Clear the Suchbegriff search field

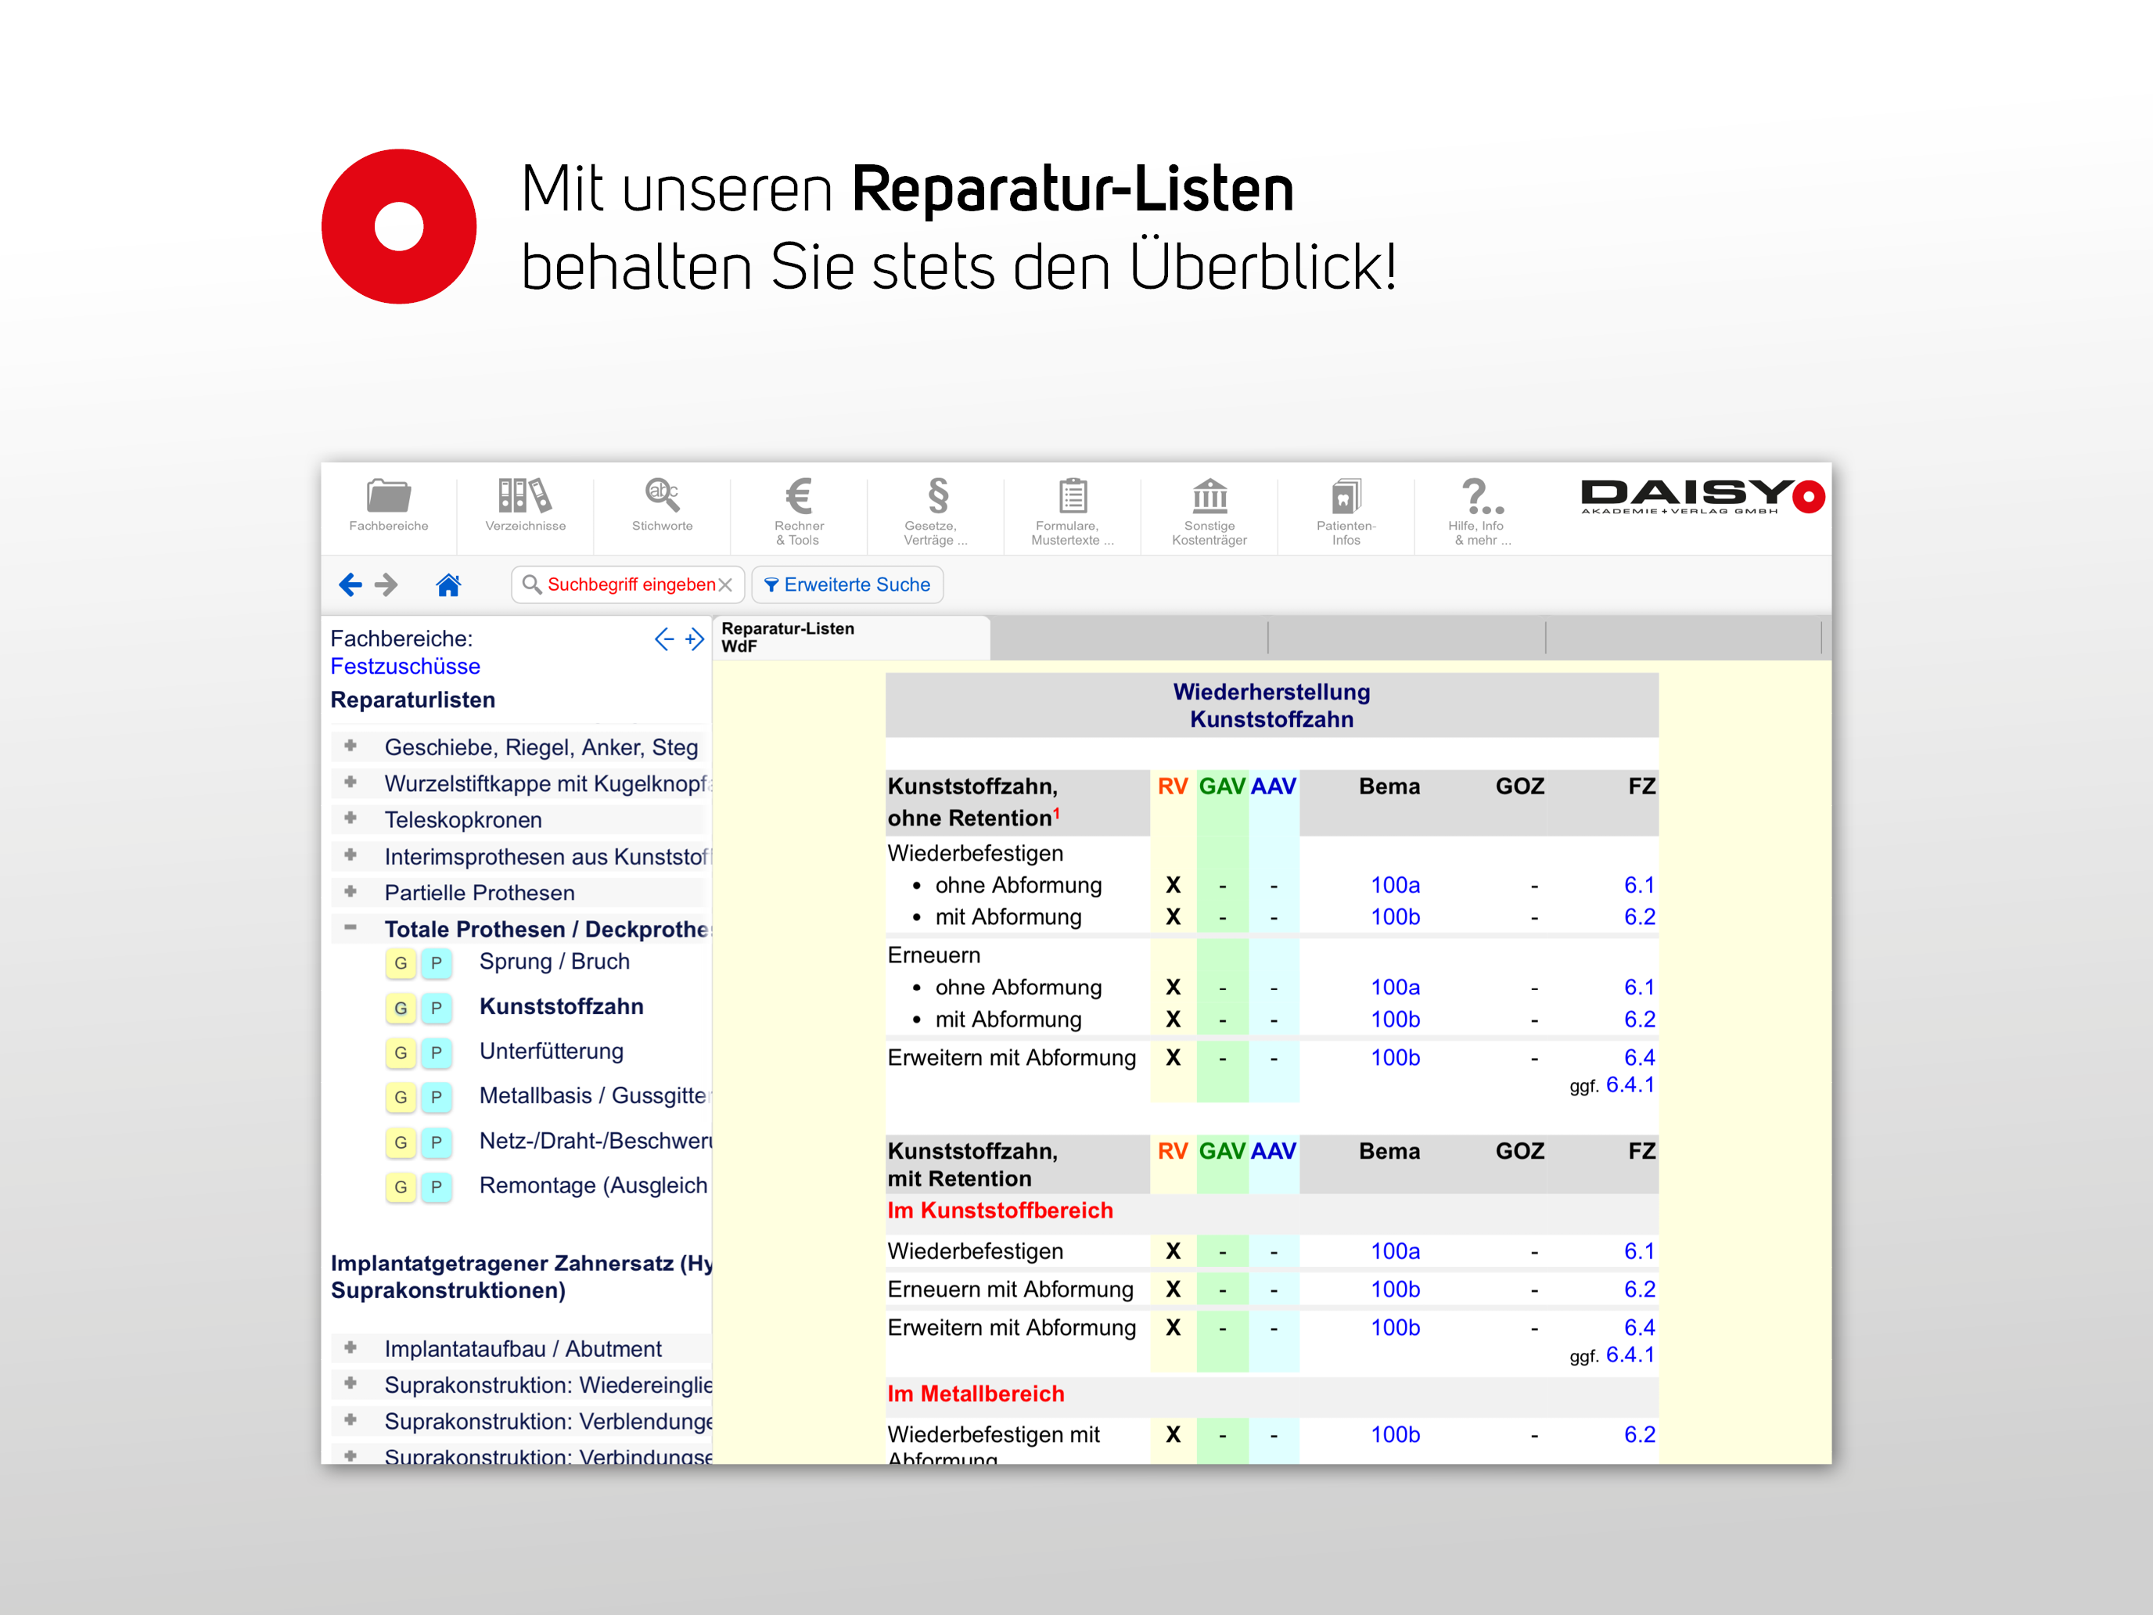[x=726, y=584]
